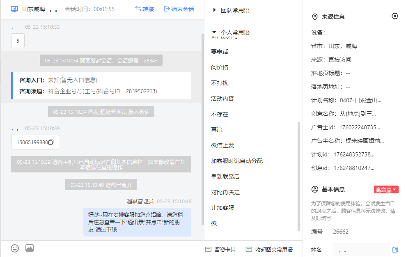
Task: Open the image upload button
Action: (30, 248)
